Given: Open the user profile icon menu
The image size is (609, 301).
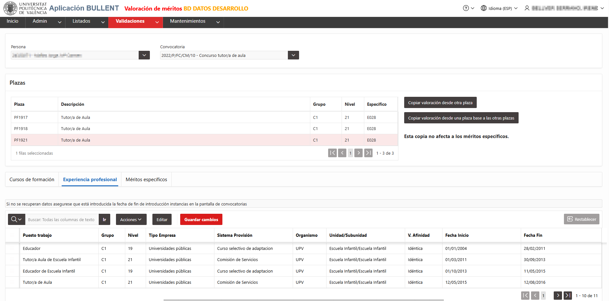Looking at the screenshot, I should pos(527,8).
